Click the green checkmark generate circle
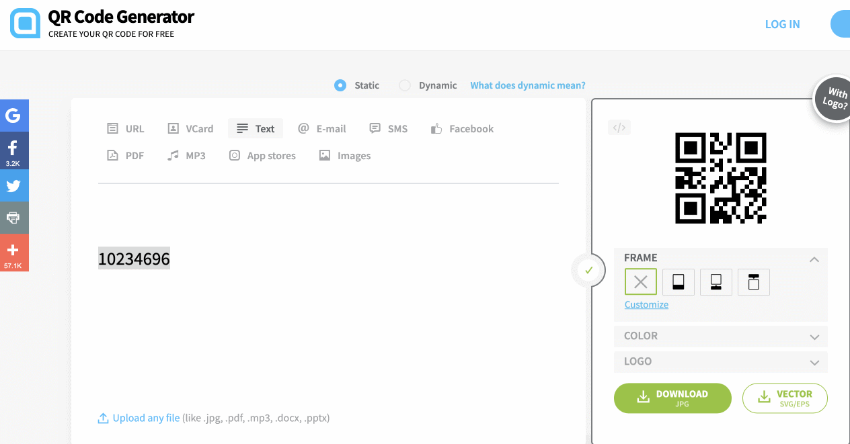This screenshot has height=444, width=850. (588, 271)
